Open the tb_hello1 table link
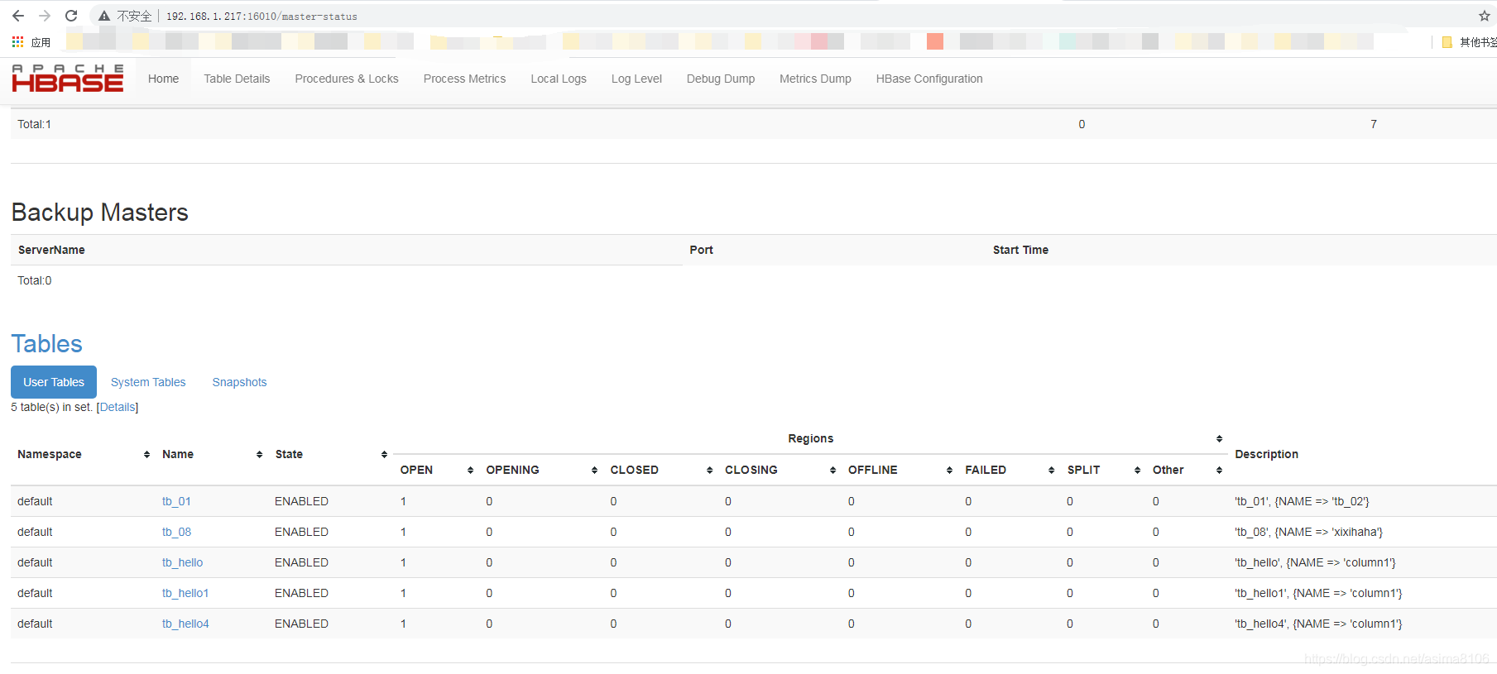The width and height of the screenshot is (1497, 674). pos(185,593)
